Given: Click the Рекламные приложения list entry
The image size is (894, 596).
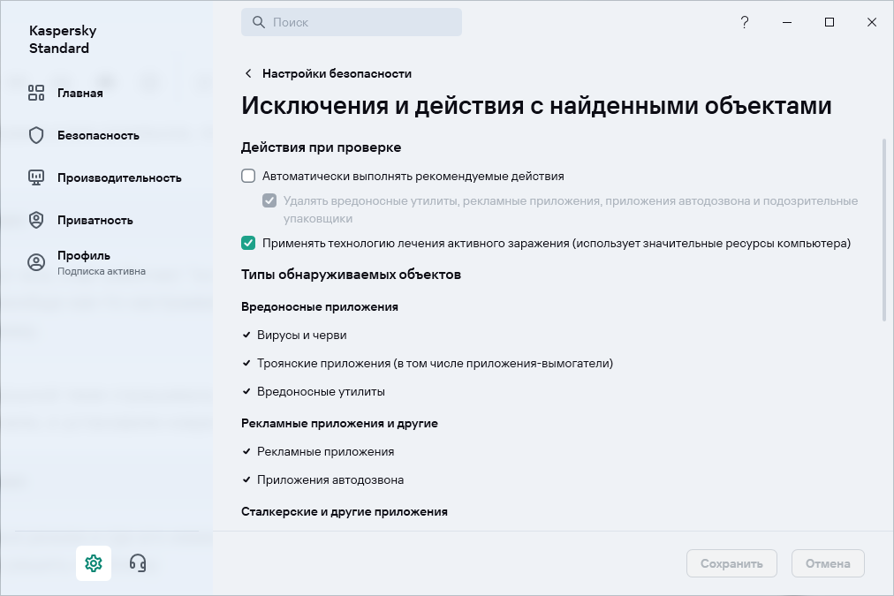Looking at the screenshot, I should pyautogui.click(x=326, y=452).
